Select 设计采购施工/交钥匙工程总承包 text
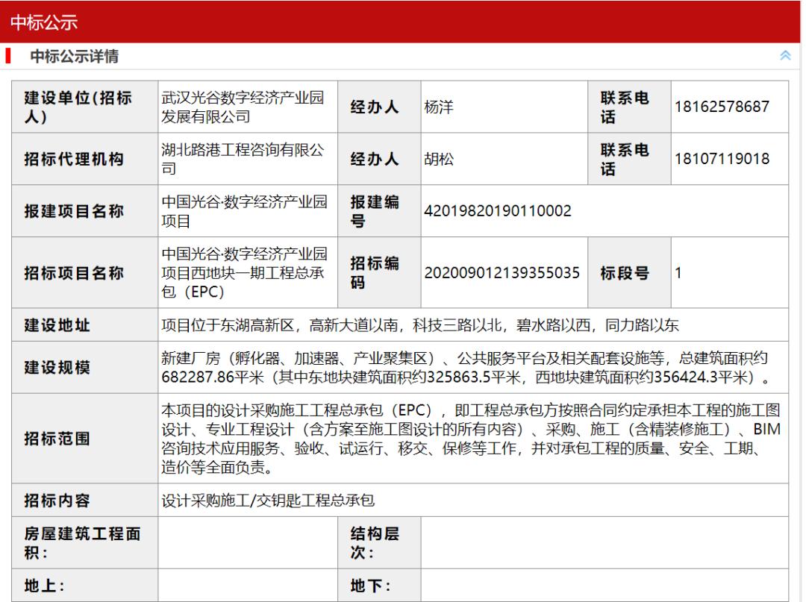The width and height of the screenshot is (806, 602). 268,501
